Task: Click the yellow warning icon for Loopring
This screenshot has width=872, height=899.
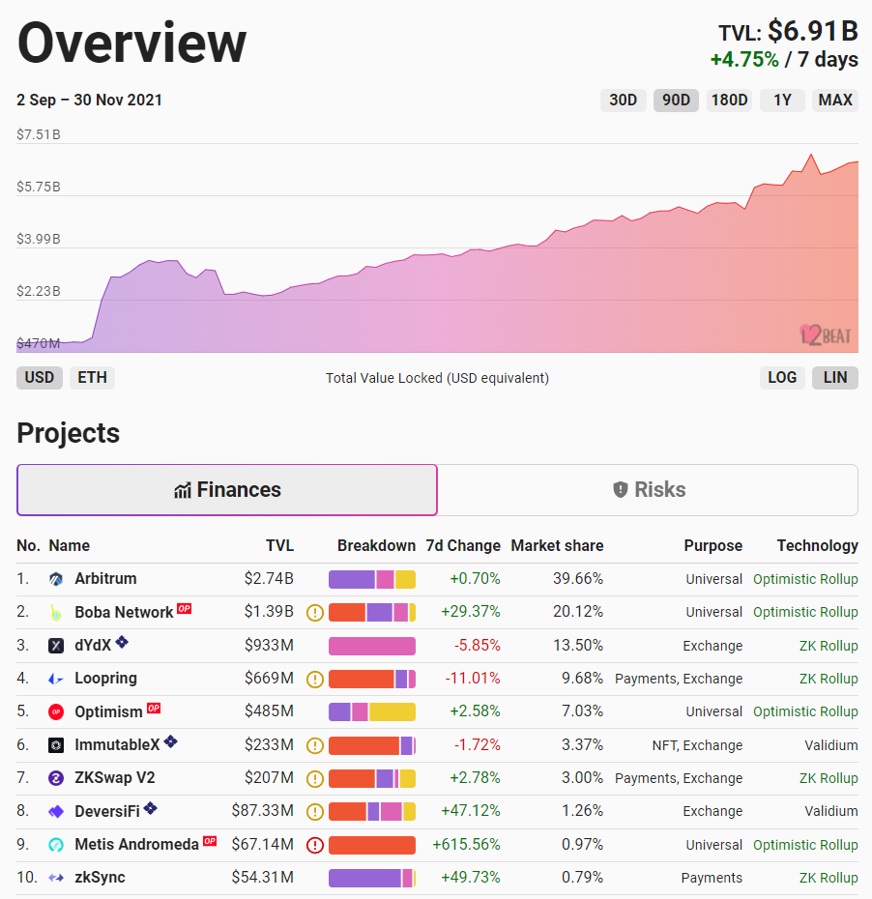Action: pos(314,679)
